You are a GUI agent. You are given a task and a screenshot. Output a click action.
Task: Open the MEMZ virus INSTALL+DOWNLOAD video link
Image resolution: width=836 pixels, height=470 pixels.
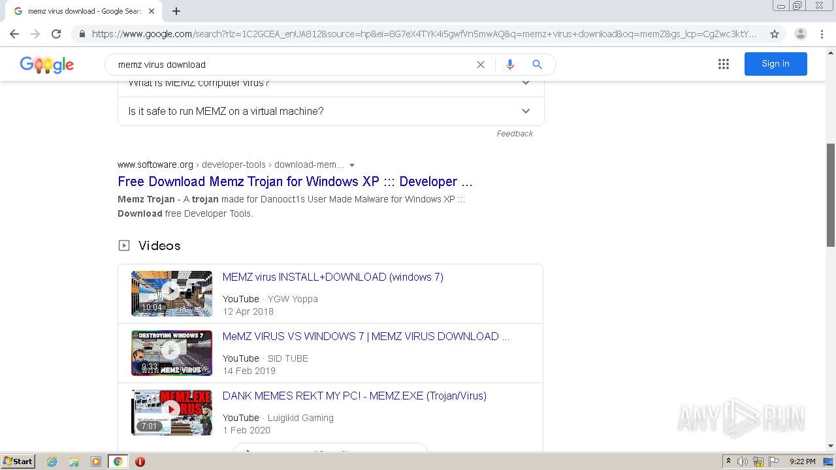tap(333, 277)
